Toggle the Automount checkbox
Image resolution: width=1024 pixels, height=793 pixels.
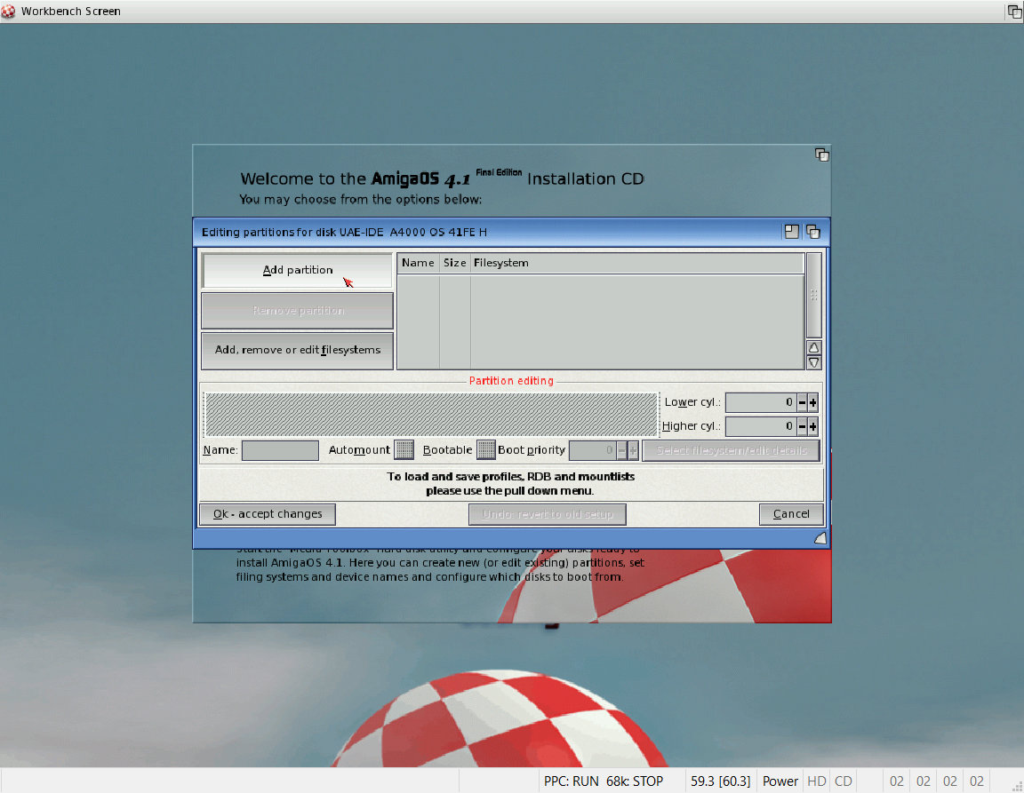coord(404,449)
